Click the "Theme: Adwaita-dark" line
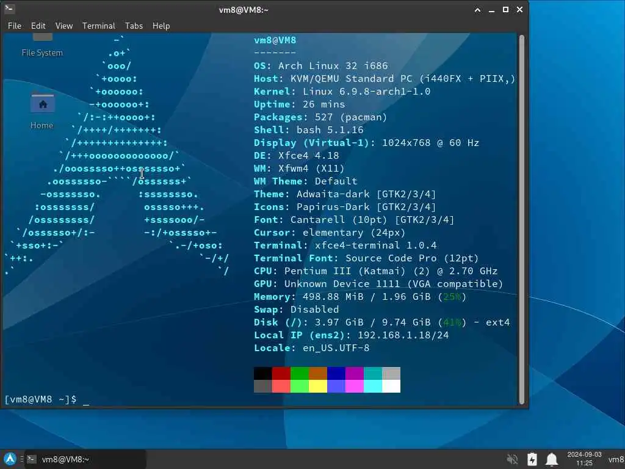The image size is (625, 469). click(x=345, y=194)
